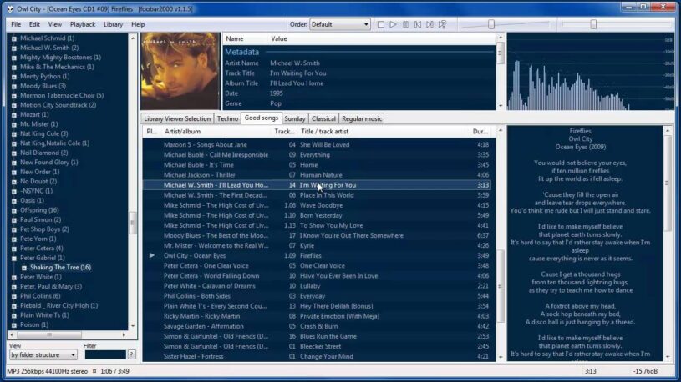Select the 'Fireflies' track row

pos(317,256)
